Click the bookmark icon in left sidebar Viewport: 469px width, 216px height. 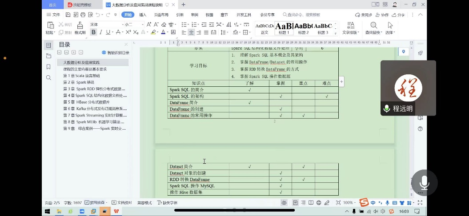point(48,67)
